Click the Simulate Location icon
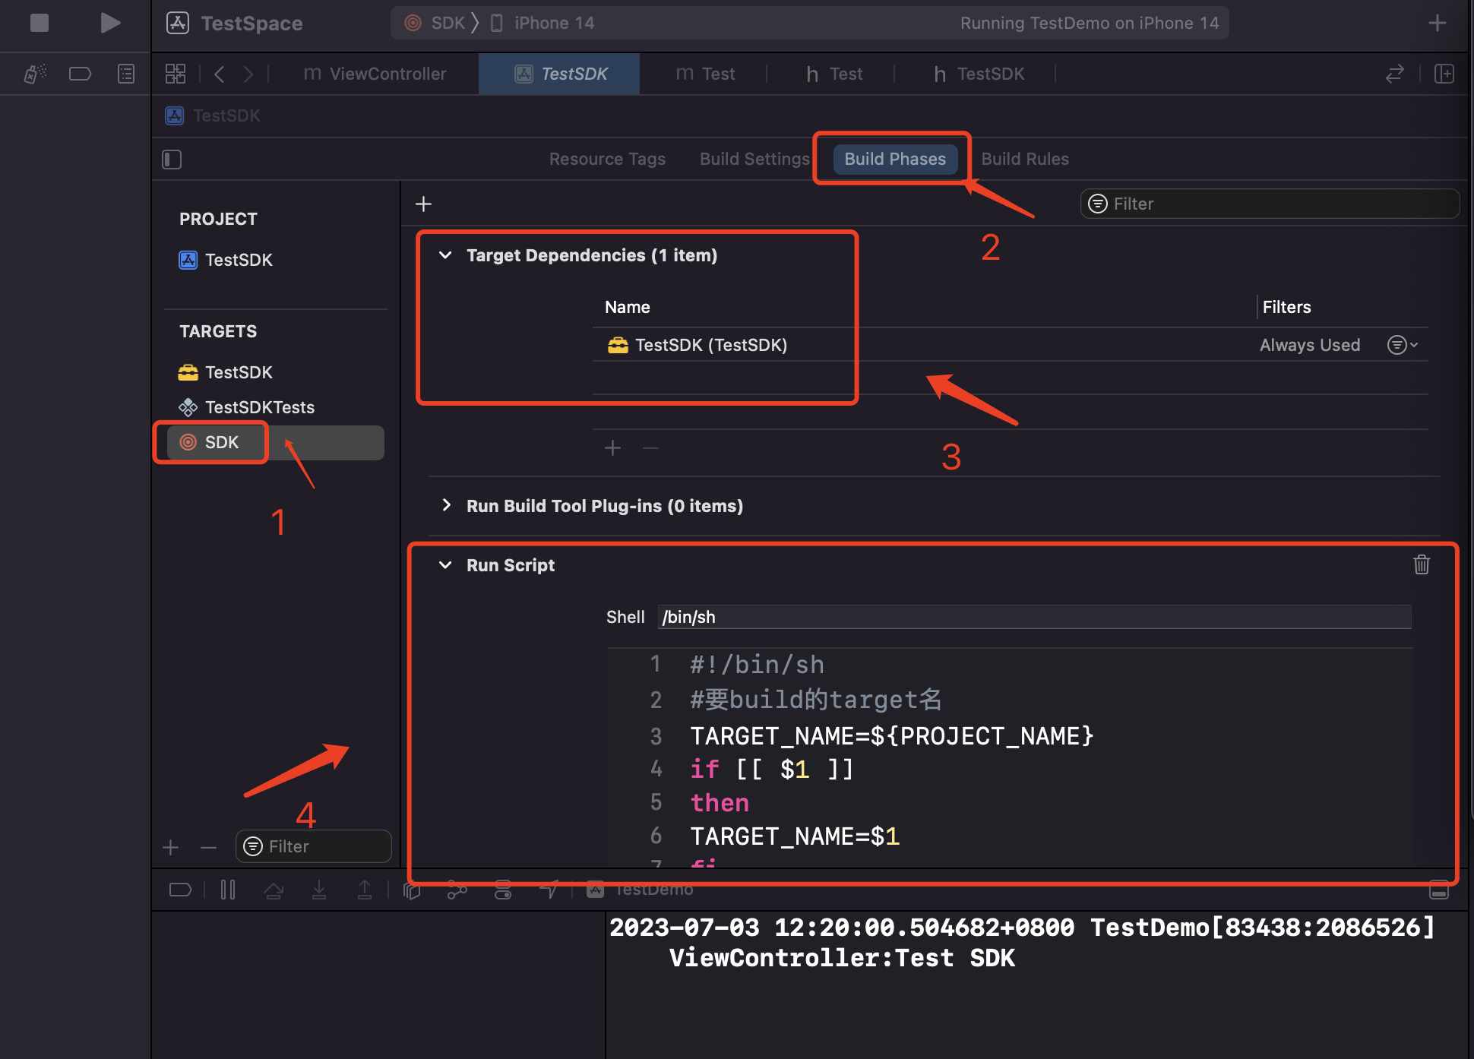This screenshot has height=1059, width=1474. pyautogui.click(x=549, y=890)
